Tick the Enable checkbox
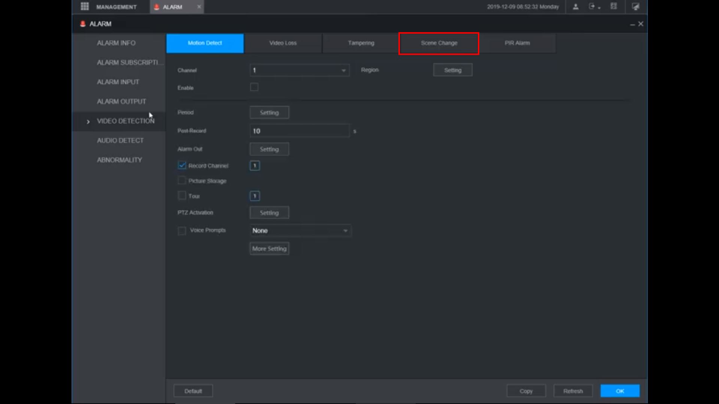This screenshot has width=719, height=404. [x=254, y=87]
